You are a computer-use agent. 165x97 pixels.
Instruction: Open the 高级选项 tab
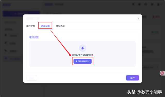pyautogui.click(x=60, y=26)
